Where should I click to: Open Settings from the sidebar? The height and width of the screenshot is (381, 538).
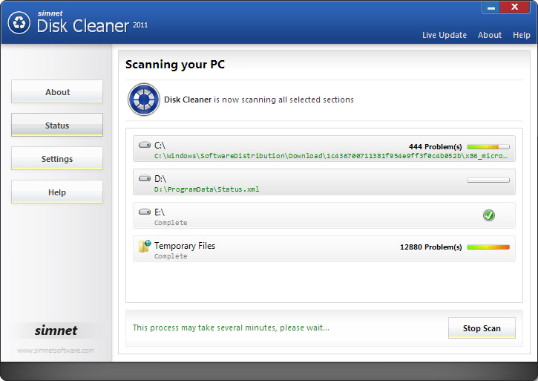[x=57, y=159]
